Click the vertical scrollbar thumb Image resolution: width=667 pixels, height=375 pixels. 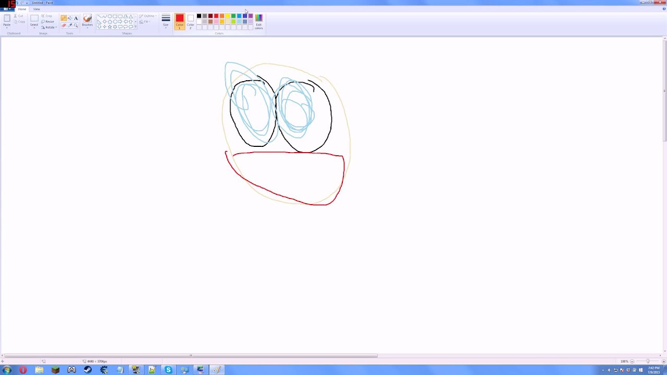[x=664, y=91]
